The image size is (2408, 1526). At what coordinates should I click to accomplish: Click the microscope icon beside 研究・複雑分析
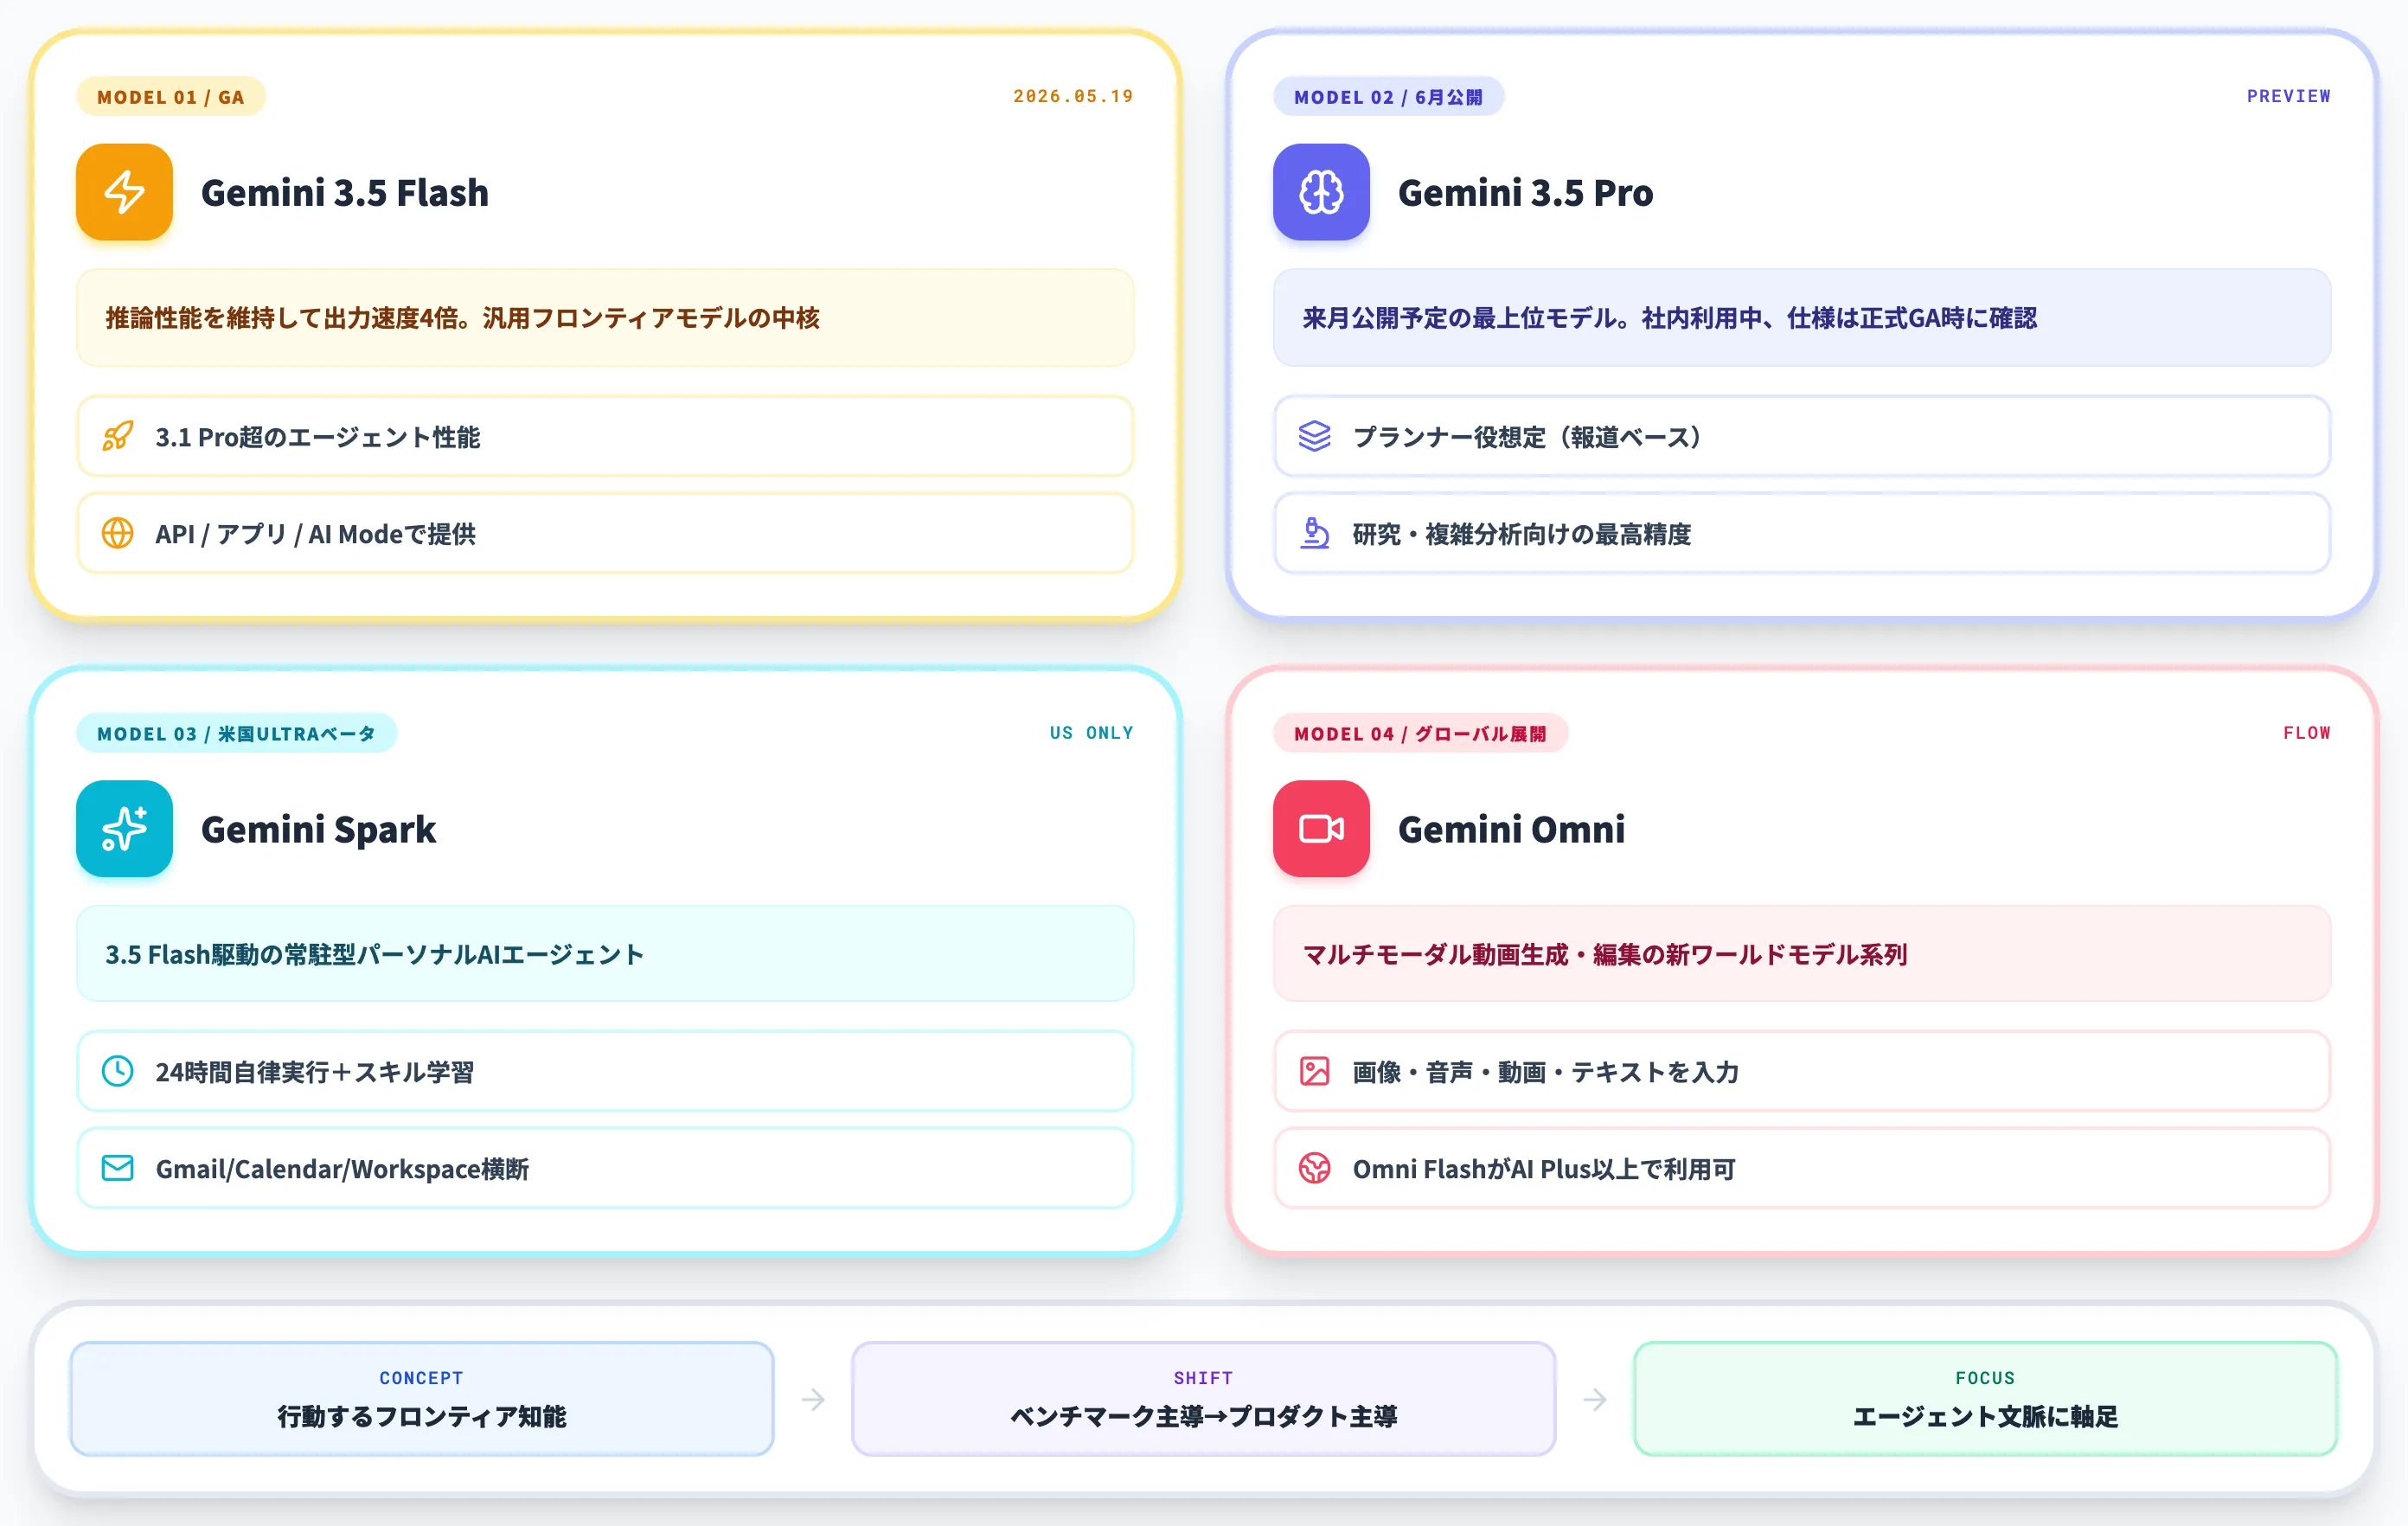point(1315,534)
